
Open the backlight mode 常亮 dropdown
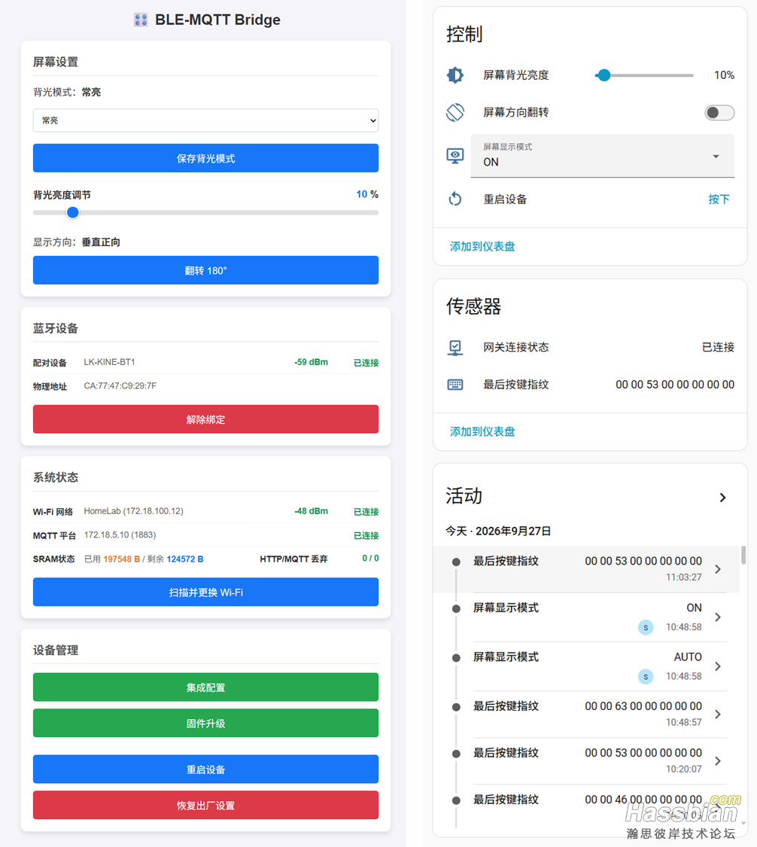205,120
